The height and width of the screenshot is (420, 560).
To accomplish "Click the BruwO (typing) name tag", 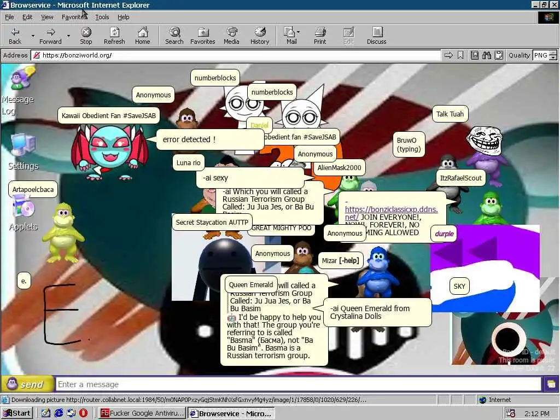I will (x=409, y=144).
